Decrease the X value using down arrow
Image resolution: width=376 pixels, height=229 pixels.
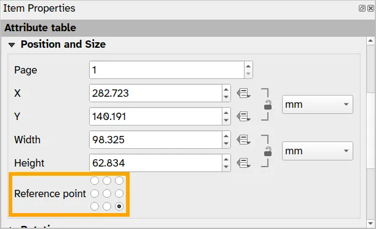pyautogui.click(x=226, y=97)
